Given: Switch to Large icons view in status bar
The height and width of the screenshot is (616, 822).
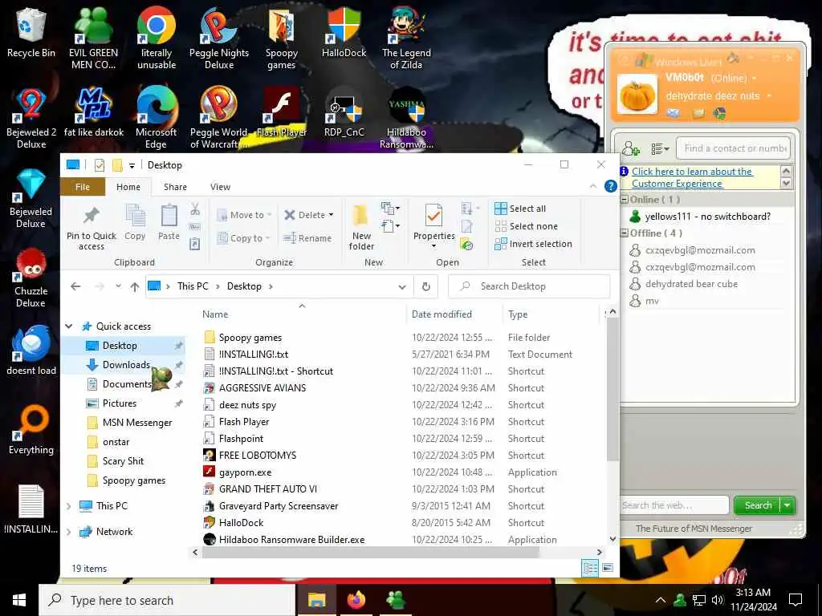Looking at the screenshot, I should [608, 568].
